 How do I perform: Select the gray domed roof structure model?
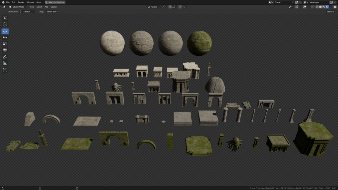[x=215, y=85]
